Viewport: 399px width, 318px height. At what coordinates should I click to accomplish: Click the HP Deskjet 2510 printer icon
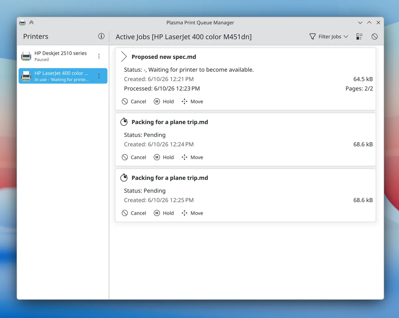[x=26, y=56]
